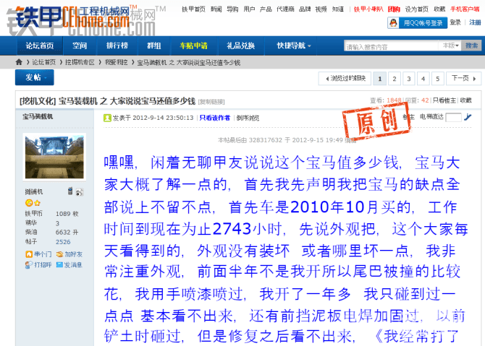Click the 登录 login link
The image size is (485, 346).
click(455, 22)
